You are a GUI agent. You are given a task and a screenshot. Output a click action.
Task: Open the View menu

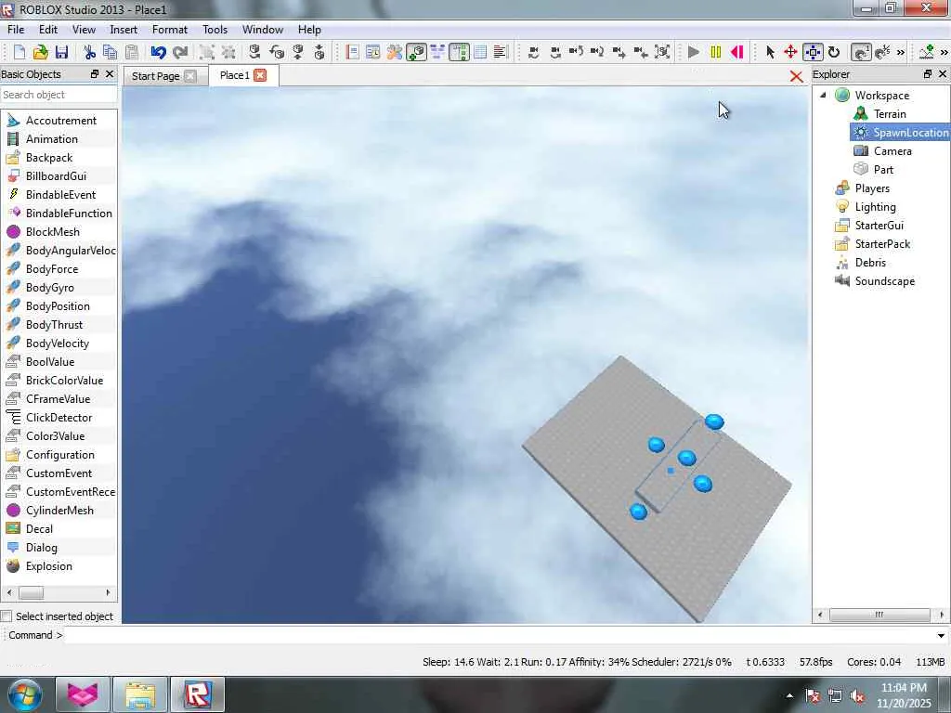pos(84,29)
